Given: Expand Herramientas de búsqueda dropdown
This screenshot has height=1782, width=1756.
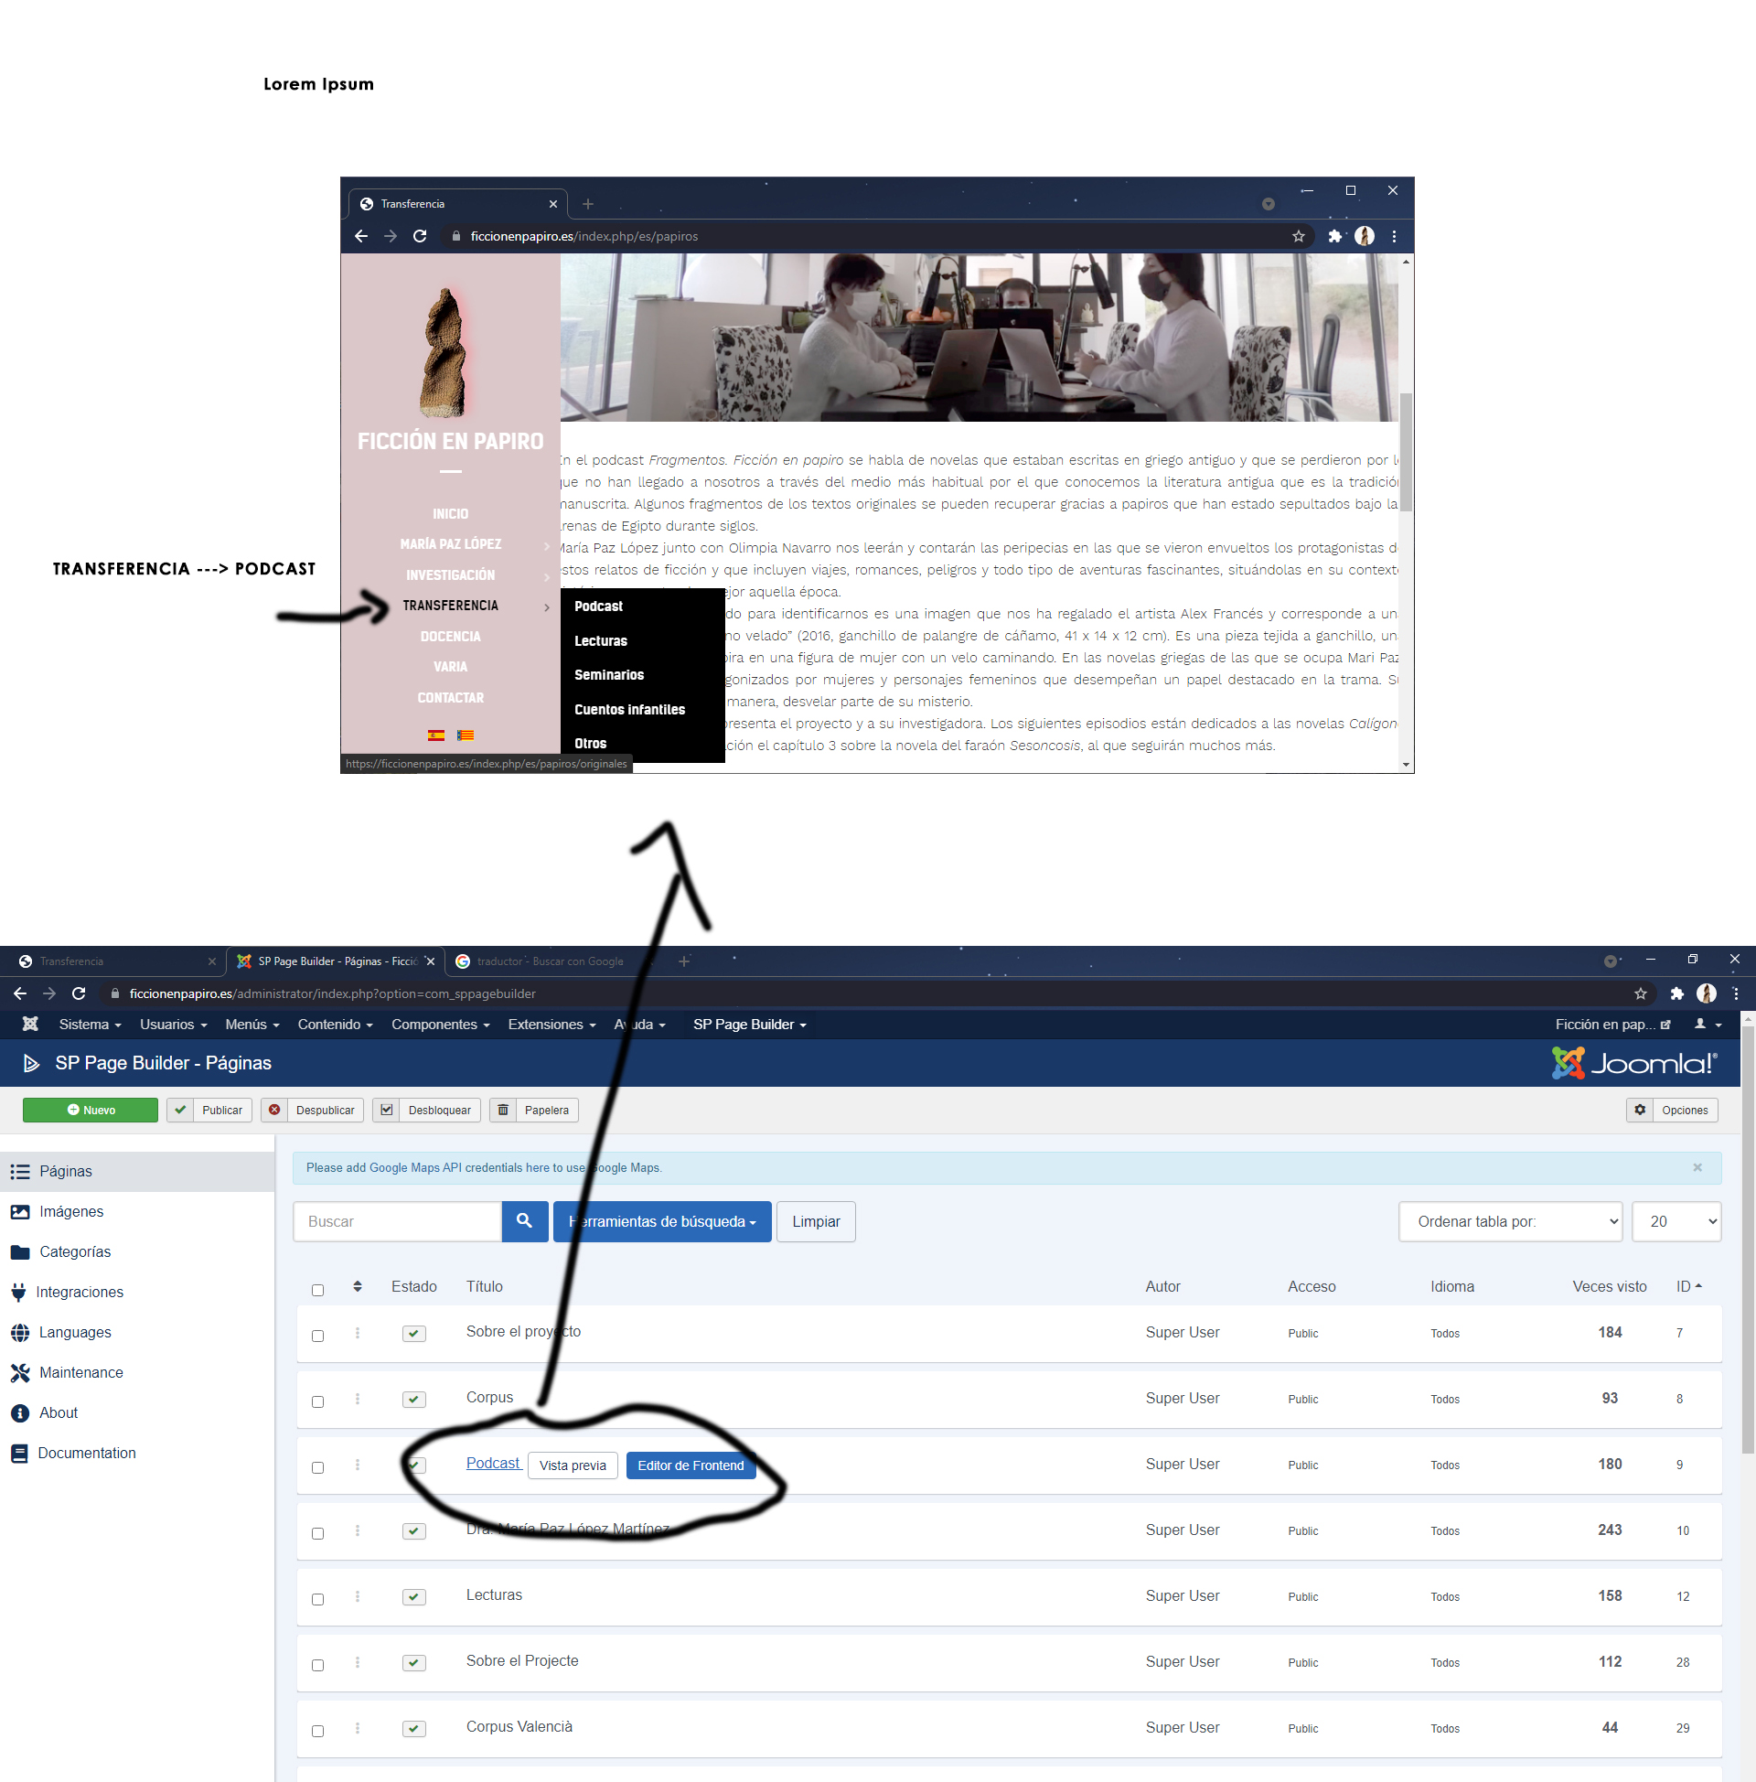Looking at the screenshot, I should (x=662, y=1221).
